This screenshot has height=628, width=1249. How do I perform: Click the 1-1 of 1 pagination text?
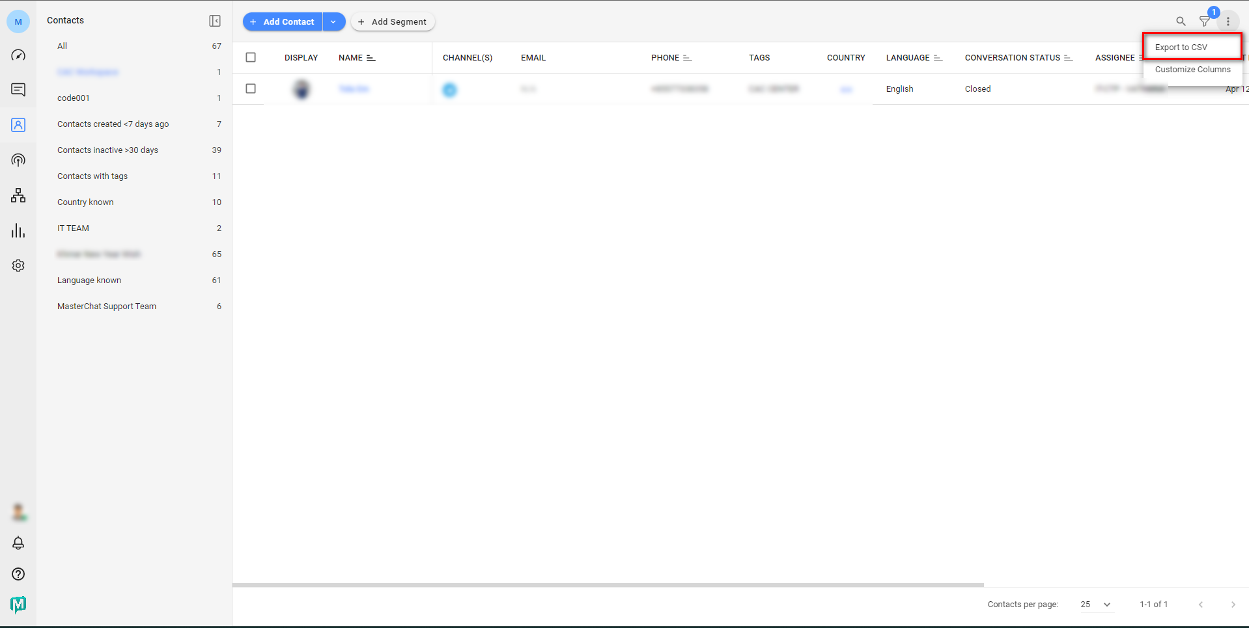(1153, 605)
